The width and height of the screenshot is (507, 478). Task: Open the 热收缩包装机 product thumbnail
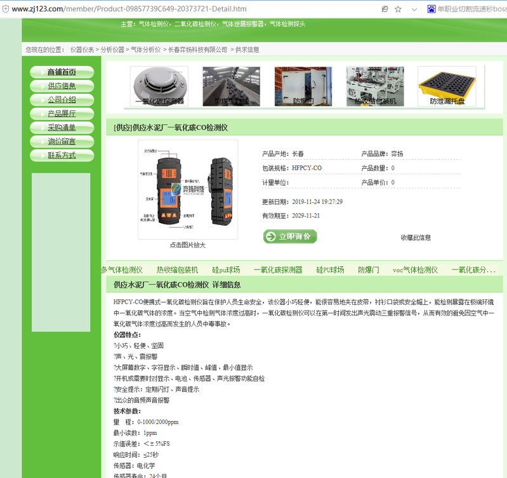pyautogui.click(x=375, y=86)
